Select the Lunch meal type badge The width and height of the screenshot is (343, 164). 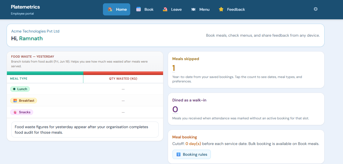pyautogui.click(x=20, y=89)
